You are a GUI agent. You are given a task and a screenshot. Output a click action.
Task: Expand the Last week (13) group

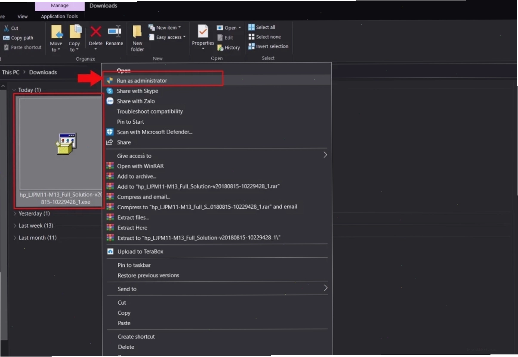click(15, 226)
